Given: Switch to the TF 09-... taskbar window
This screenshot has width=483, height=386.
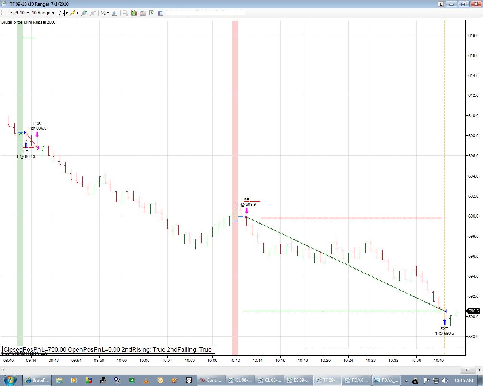Looking at the screenshot, I should point(328,380).
